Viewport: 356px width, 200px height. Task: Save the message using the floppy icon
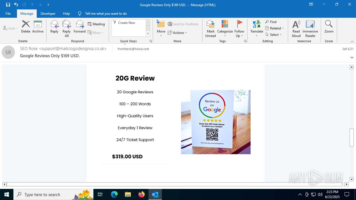coord(8,5)
